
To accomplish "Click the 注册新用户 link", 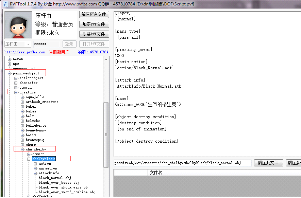I will [59, 52].
